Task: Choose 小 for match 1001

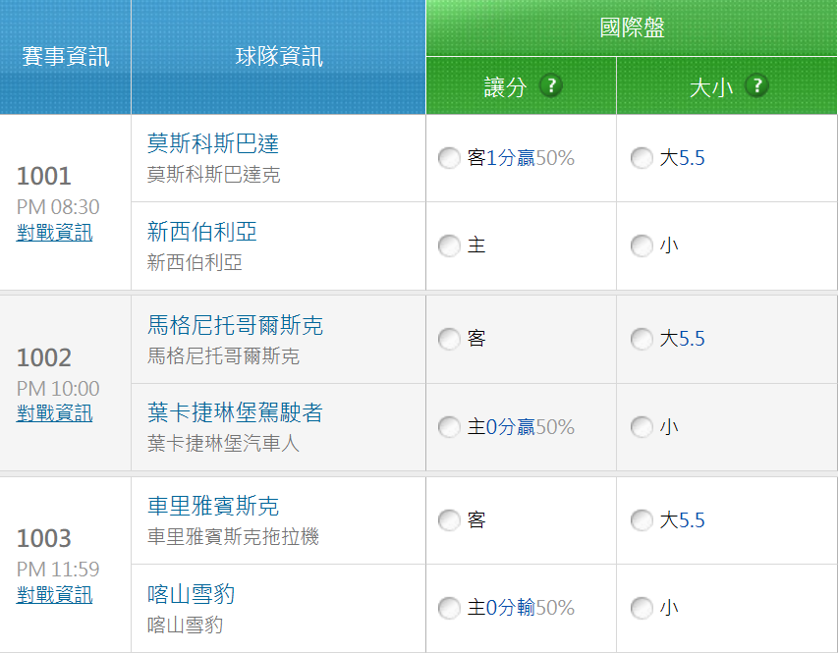Action: [x=642, y=245]
